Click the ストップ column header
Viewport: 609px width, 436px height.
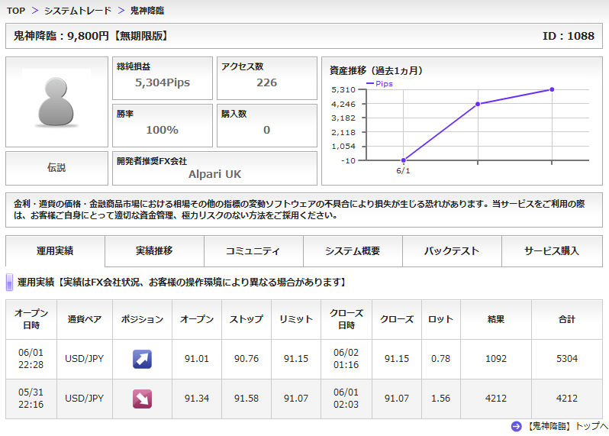tap(246, 319)
